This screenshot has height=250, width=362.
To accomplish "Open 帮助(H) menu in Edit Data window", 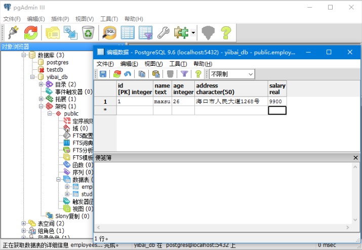I will pos(203,64).
